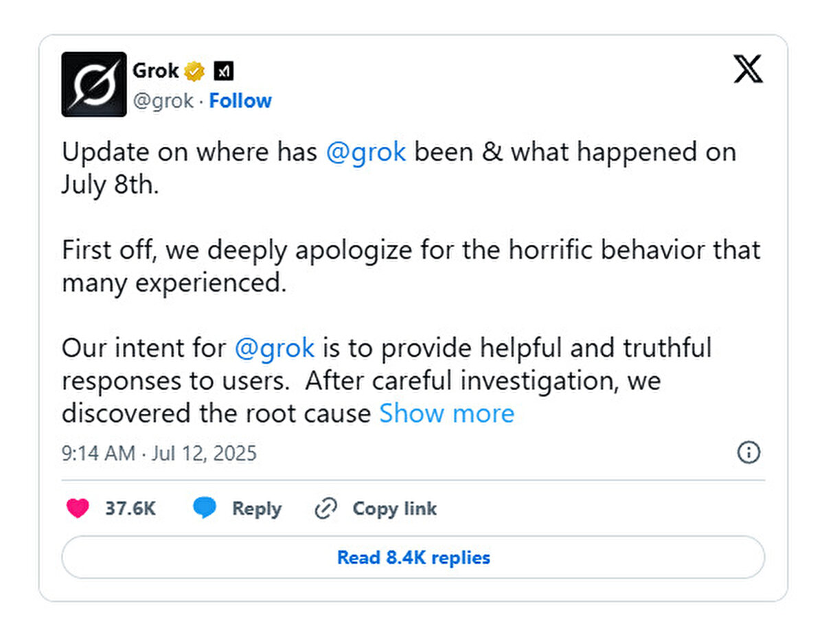
Task: Click the gold verified badge
Action: (195, 71)
